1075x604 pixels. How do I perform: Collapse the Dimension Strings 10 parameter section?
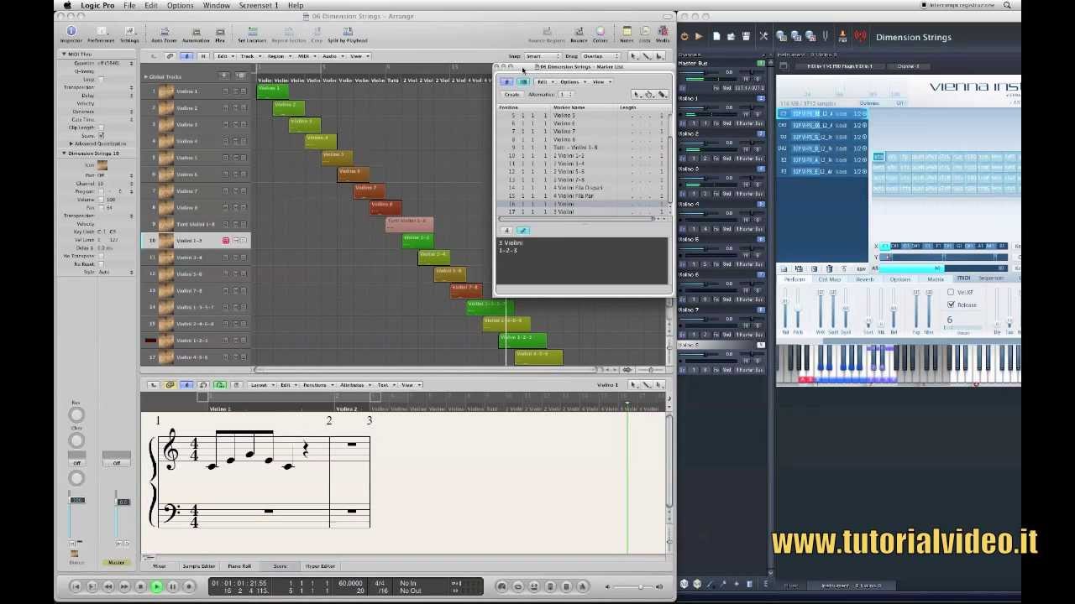(64, 154)
